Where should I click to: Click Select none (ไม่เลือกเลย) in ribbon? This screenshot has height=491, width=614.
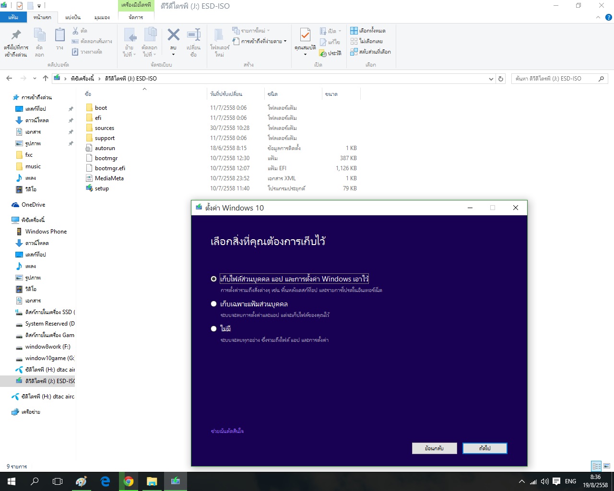coord(366,41)
